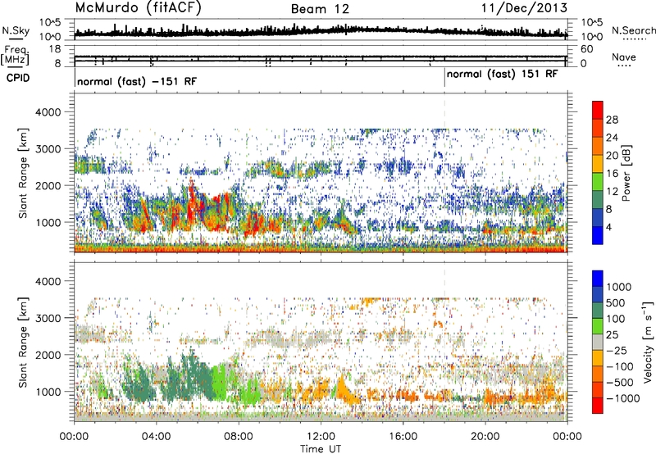Viewport: 656px width, 454px height.
Task: Click "Slant Range [km]" label of velocity panel
Action: point(23,342)
